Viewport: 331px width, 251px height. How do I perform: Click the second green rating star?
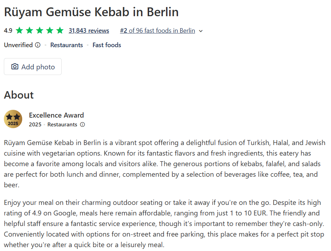(29, 31)
